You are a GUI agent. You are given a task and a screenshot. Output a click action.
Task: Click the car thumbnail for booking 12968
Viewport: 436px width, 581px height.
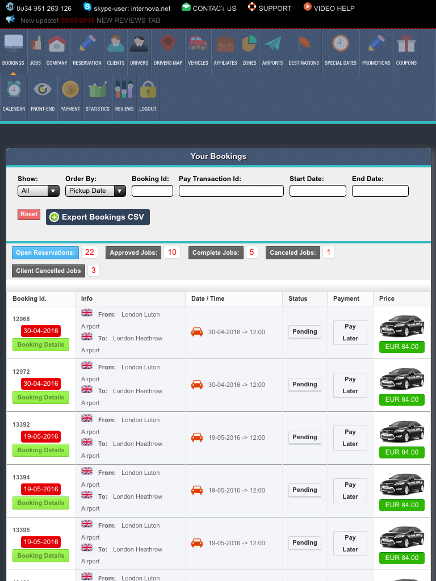402,326
